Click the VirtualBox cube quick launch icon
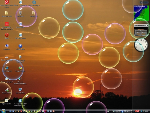This screenshot has width=150, height=113. [x=48, y=111]
